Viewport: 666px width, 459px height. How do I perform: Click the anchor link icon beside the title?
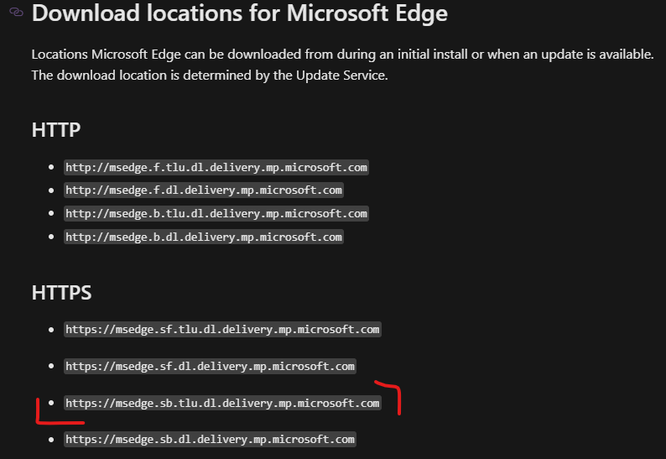pos(16,14)
